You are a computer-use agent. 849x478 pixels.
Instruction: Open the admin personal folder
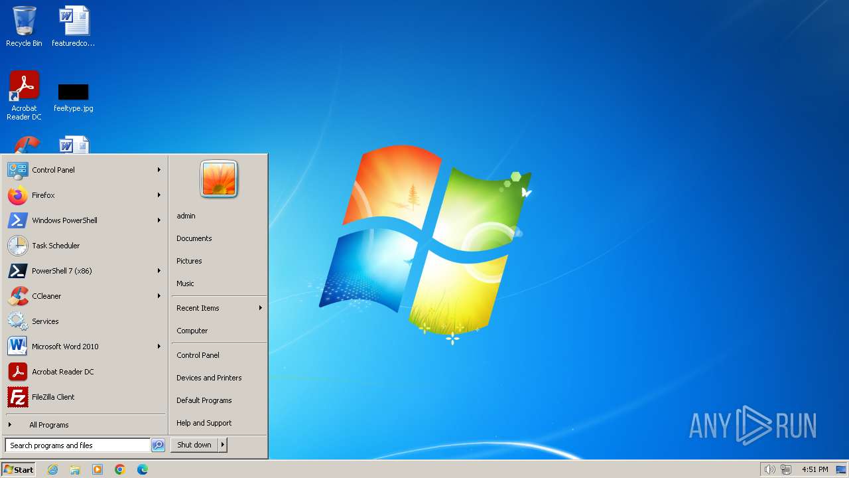point(219,216)
